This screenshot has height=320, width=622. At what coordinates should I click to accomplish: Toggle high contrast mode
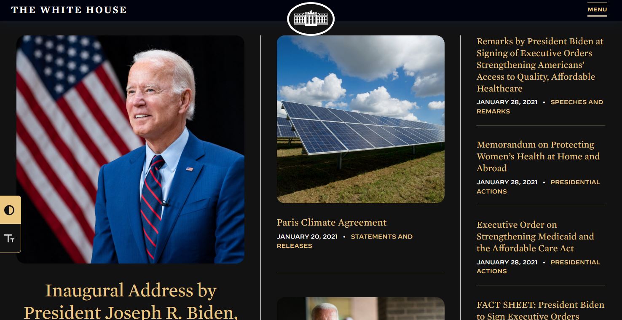click(x=10, y=210)
